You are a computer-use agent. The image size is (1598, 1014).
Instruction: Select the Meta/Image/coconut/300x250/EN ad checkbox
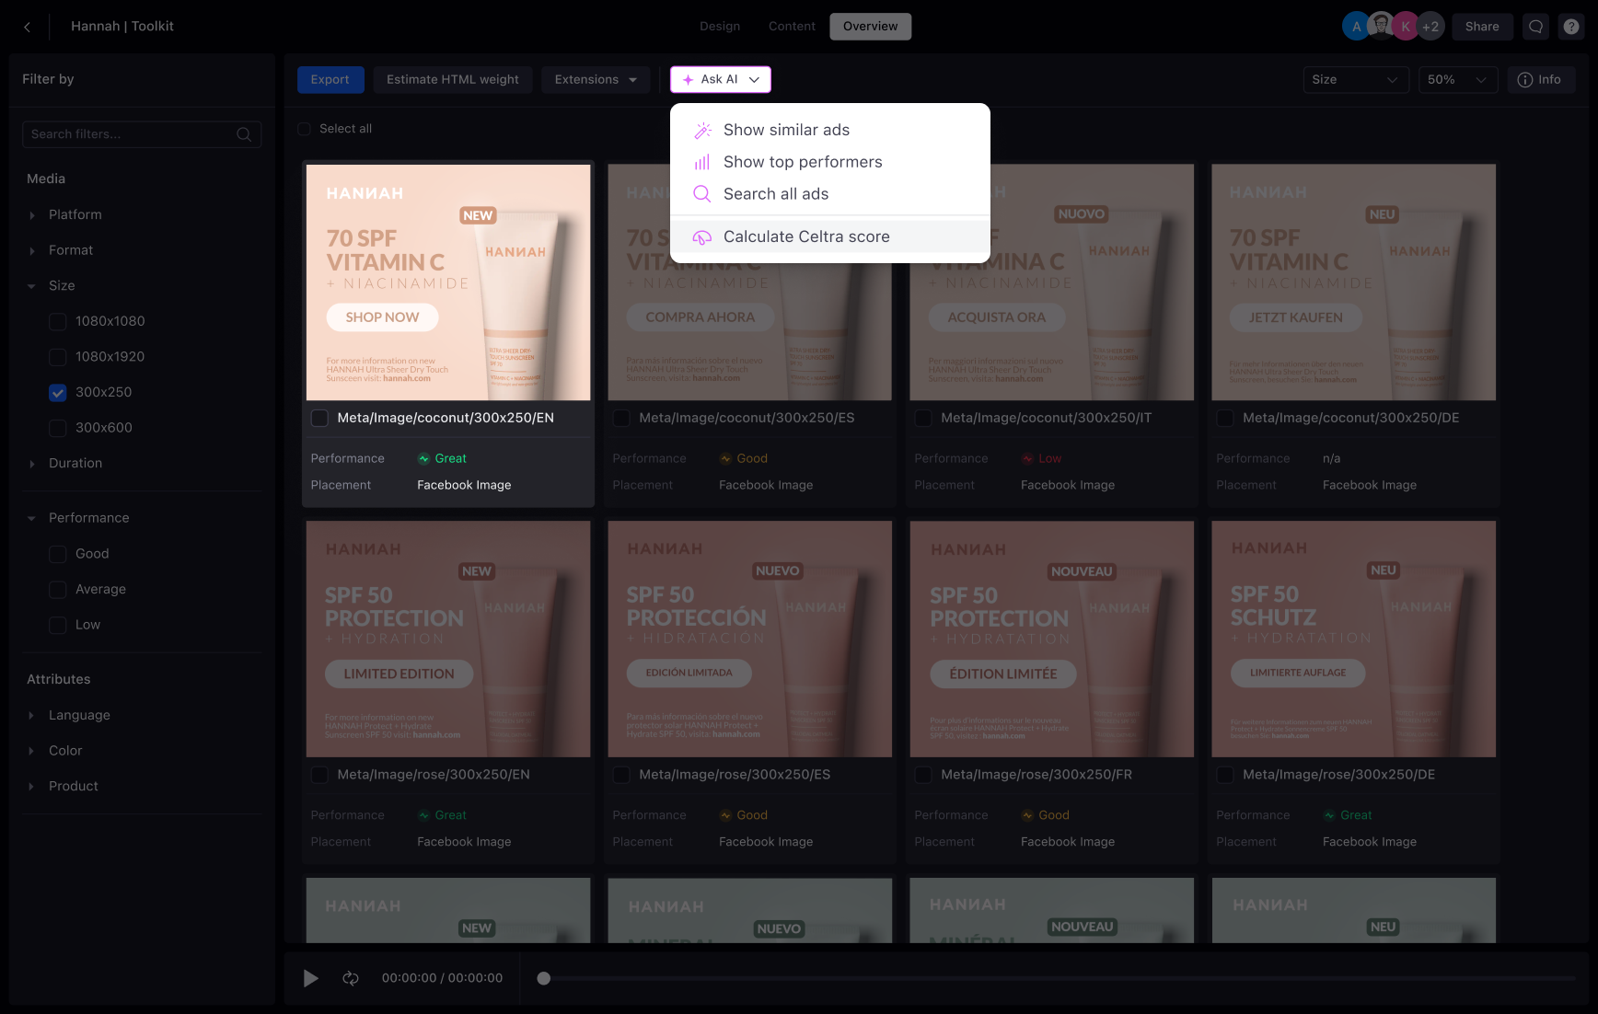(x=320, y=419)
